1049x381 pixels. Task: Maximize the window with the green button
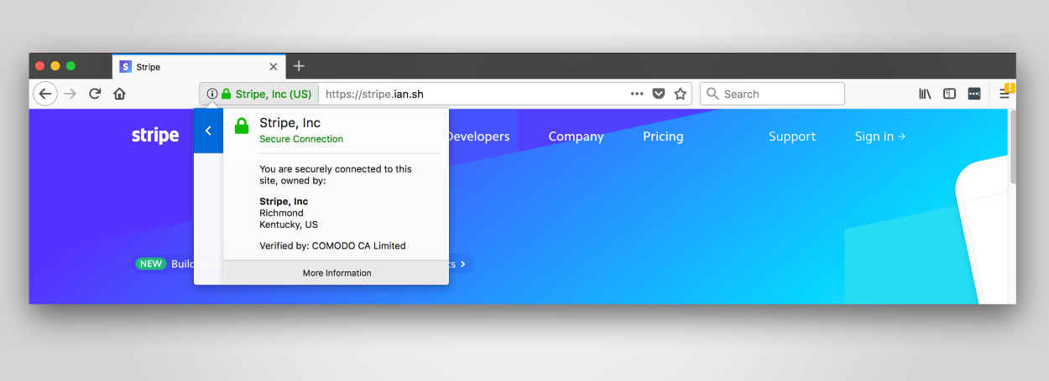(71, 66)
